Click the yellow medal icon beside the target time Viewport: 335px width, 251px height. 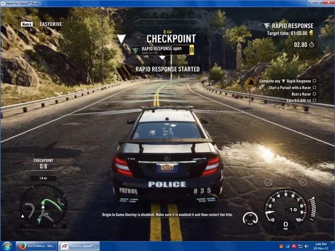311,33
